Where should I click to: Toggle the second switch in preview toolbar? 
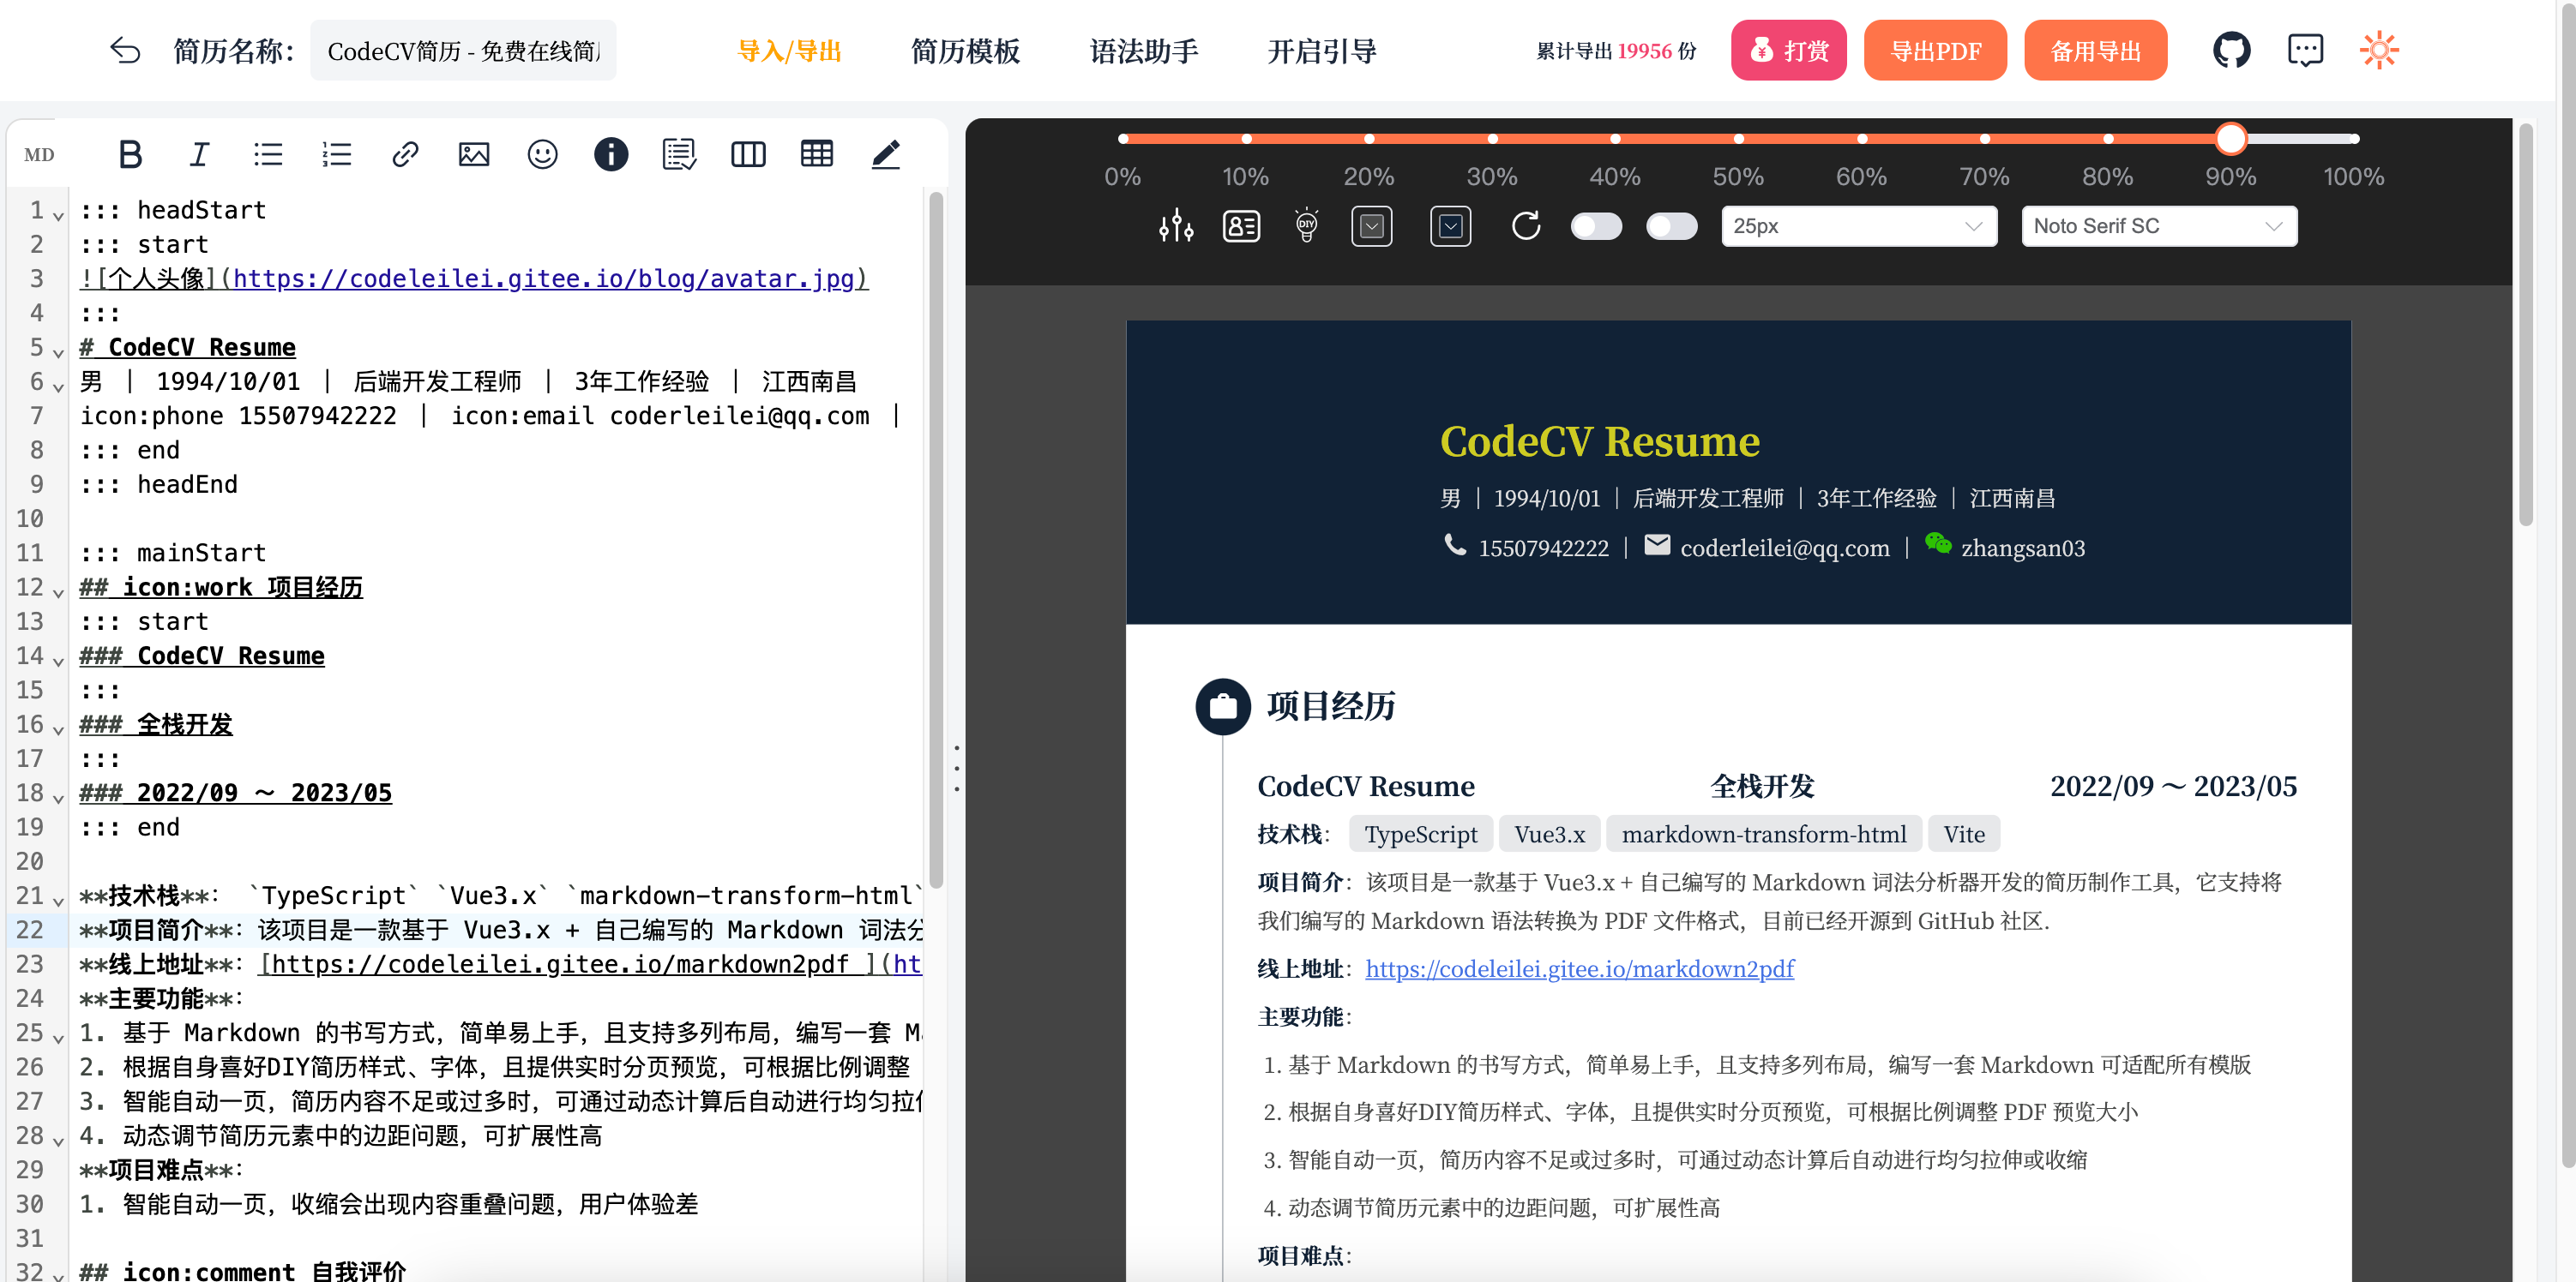point(1672,227)
